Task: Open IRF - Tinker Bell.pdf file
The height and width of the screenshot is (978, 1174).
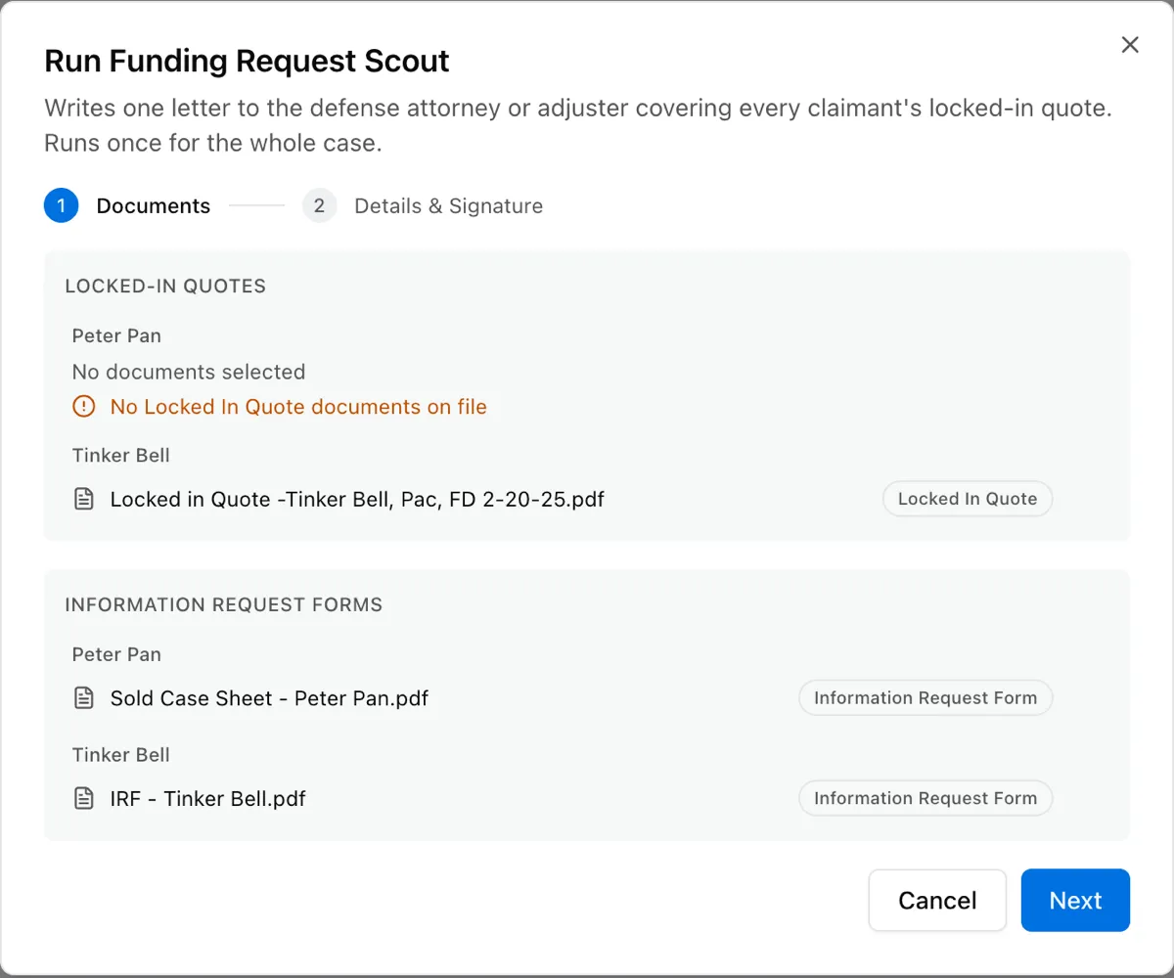Action: point(207,798)
